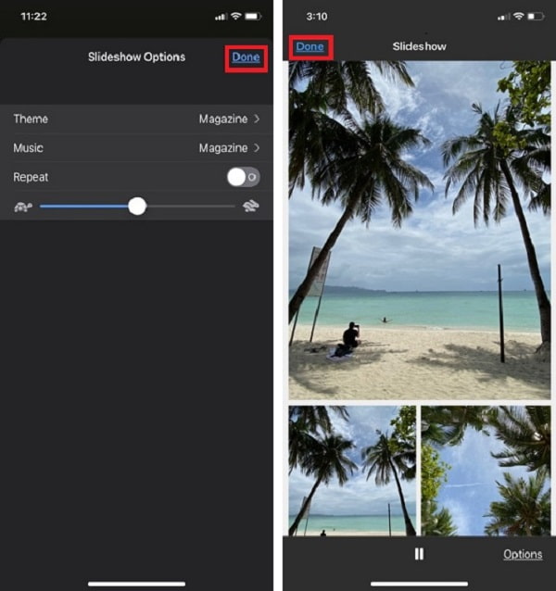The height and width of the screenshot is (591, 556).
Task: Expand the Music Magazine chevron
Action: (257, 148)
